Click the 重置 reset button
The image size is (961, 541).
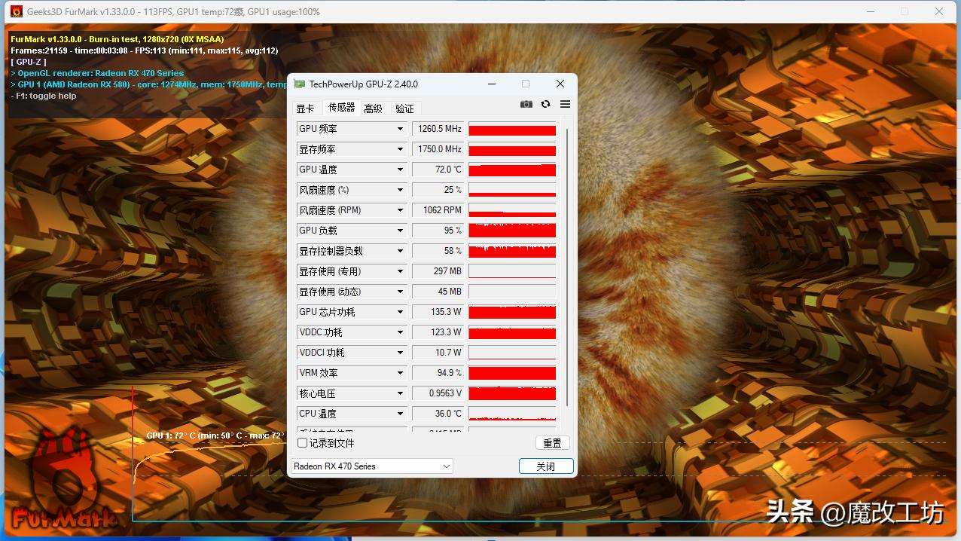(552, 443)
